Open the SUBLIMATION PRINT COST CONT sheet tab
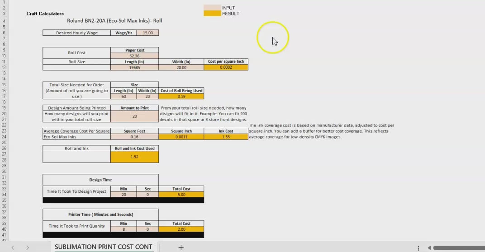This screenshot has height=252, width=485. [x=103, y=247]
